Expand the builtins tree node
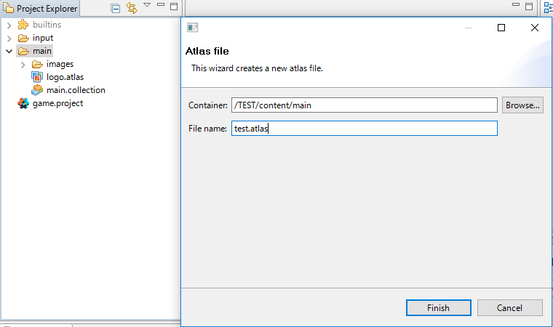Image resolution: width=553 pixels, height=327 pixels. 9,25
